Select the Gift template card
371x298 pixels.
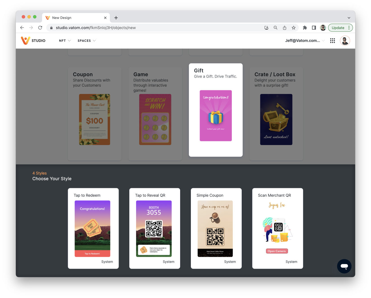216,110
